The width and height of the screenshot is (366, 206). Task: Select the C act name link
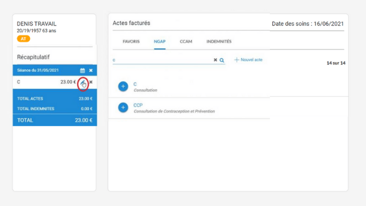tap(135, 84)
